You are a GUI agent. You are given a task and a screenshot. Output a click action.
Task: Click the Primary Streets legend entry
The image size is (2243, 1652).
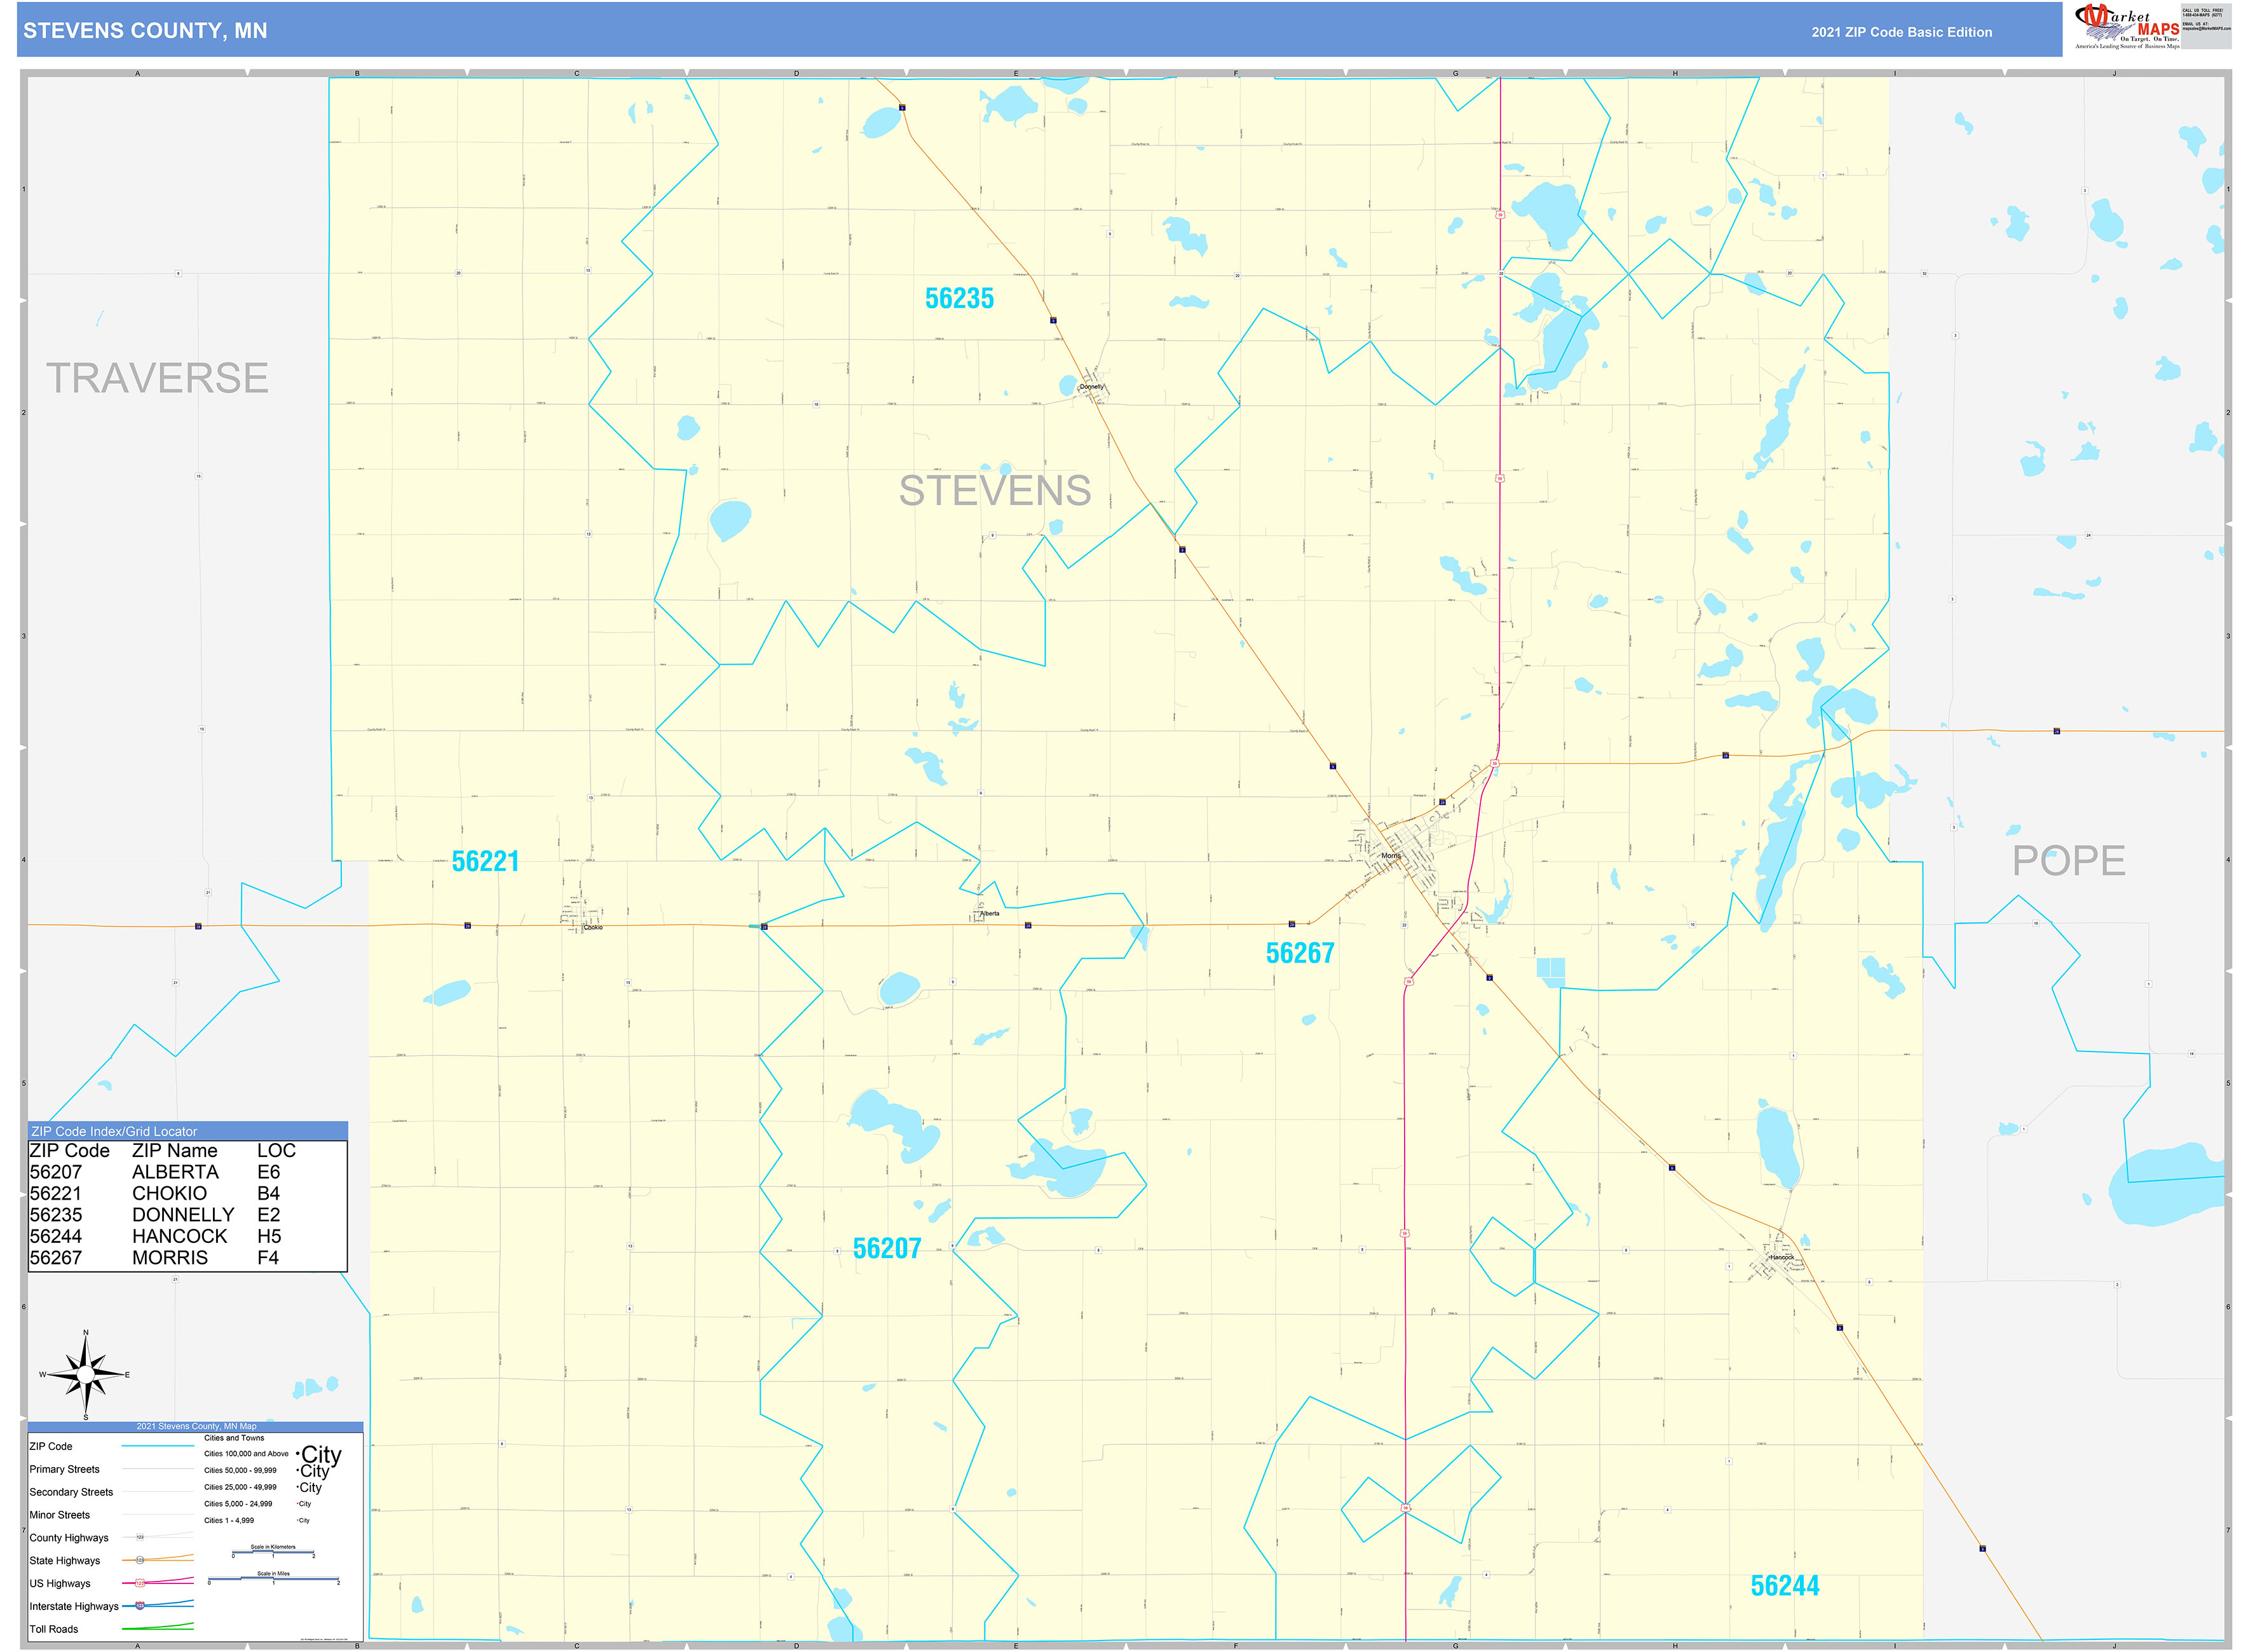pos(64,1469)
